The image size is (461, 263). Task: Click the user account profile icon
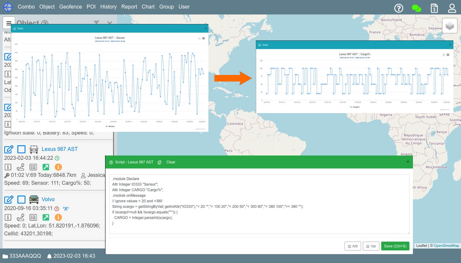[x=452, y=8]
